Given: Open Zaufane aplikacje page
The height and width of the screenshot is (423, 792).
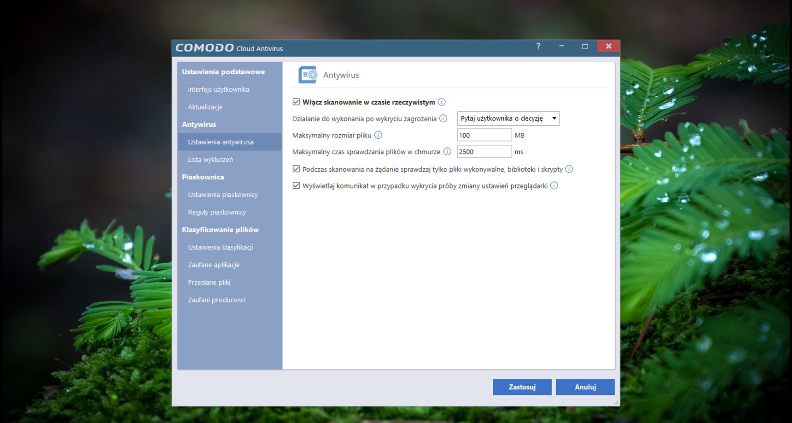Looking at the screenshot, I should coord(214,264).
